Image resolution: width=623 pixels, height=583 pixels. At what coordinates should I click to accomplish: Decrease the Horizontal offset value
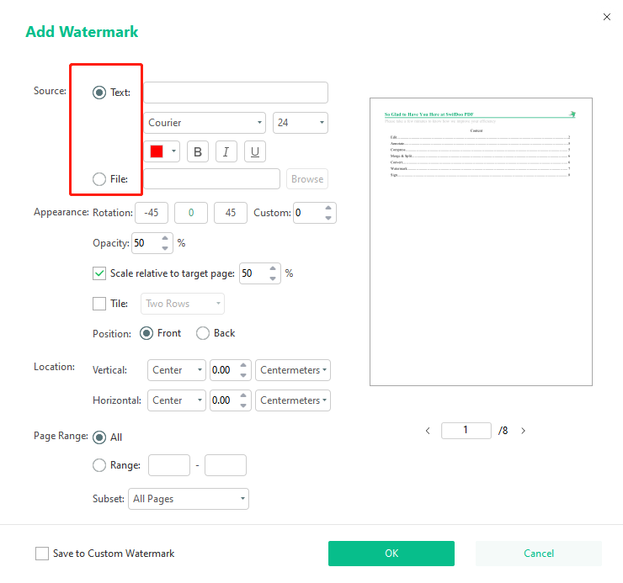click(x=243, y=405)
